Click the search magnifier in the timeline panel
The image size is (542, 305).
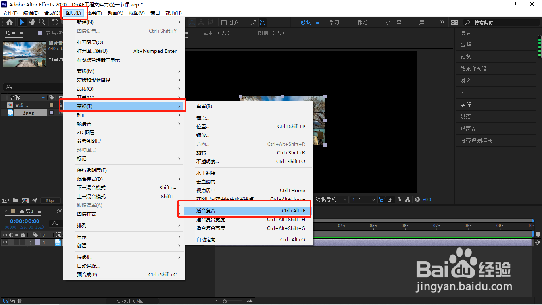tap(54, 224)
